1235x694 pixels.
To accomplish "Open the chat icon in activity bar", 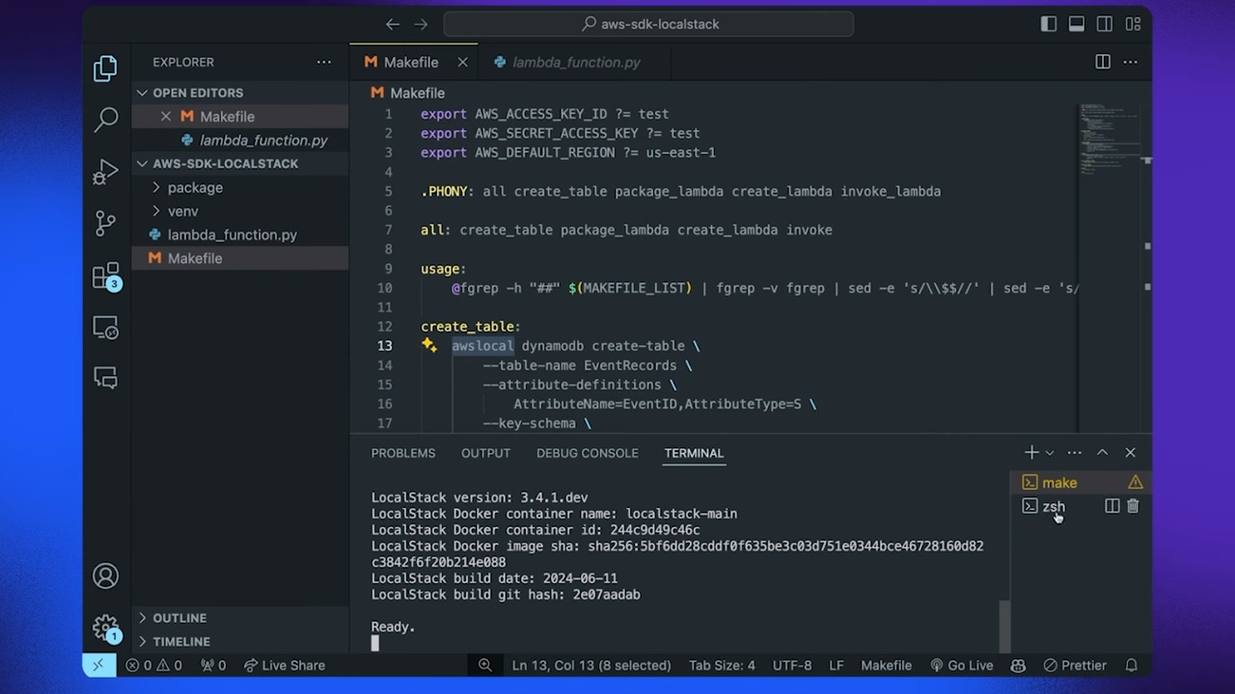I will coord(105,378).
